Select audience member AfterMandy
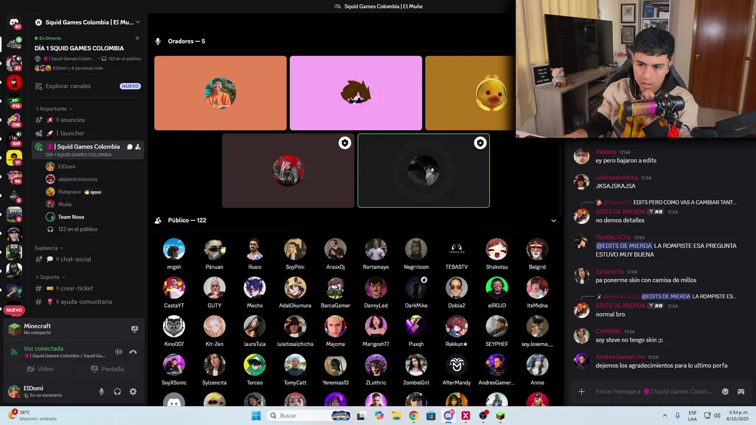 (457, 370)
